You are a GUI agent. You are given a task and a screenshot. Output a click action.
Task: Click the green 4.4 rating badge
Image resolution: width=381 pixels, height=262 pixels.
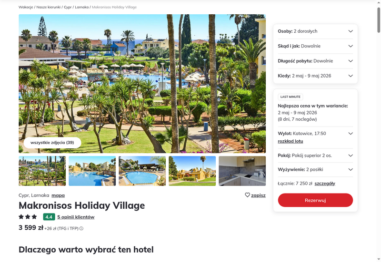[x=49, y=217]
